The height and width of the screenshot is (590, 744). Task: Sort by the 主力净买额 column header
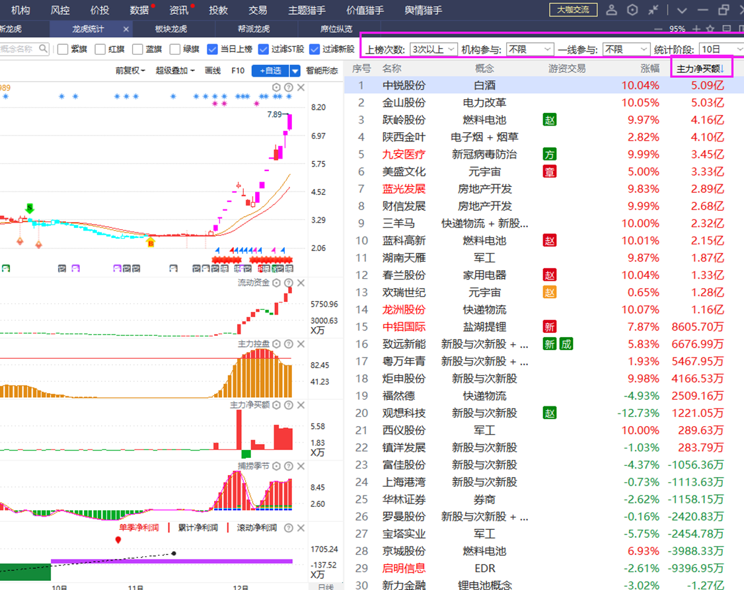(700, 69)
